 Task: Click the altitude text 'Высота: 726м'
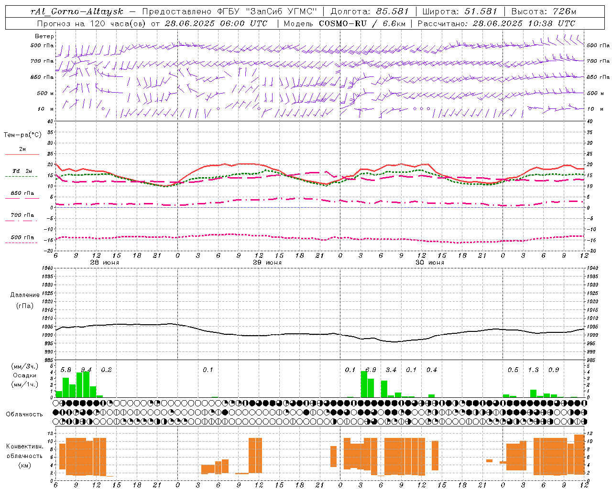(x=544, y=11)
